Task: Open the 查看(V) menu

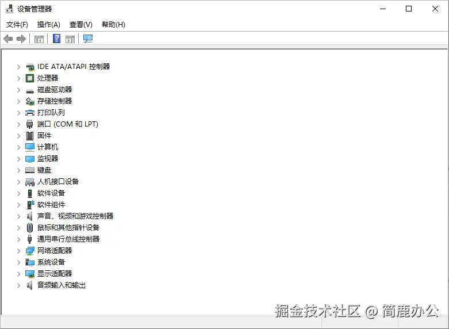Action: coord(80,25)
